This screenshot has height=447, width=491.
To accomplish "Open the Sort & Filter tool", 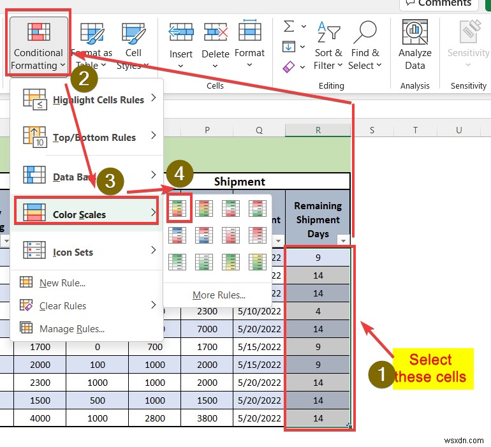I will [x=328, y=45].
